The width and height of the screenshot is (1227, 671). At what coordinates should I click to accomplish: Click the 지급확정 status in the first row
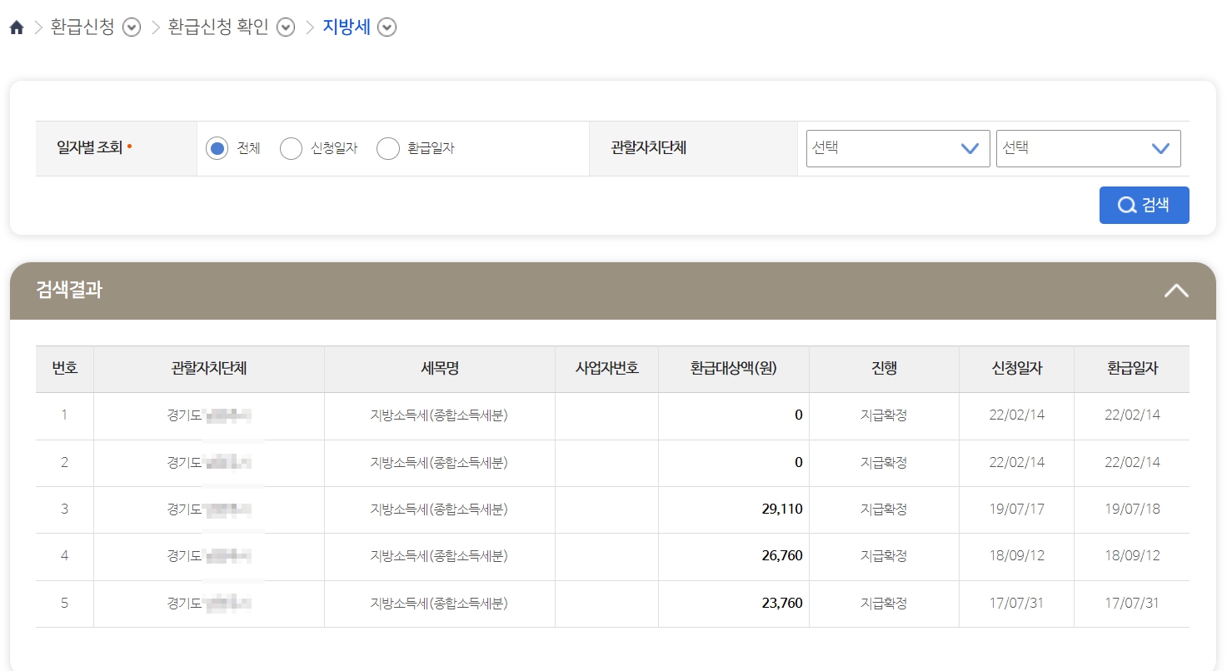(x=884, y=415)
